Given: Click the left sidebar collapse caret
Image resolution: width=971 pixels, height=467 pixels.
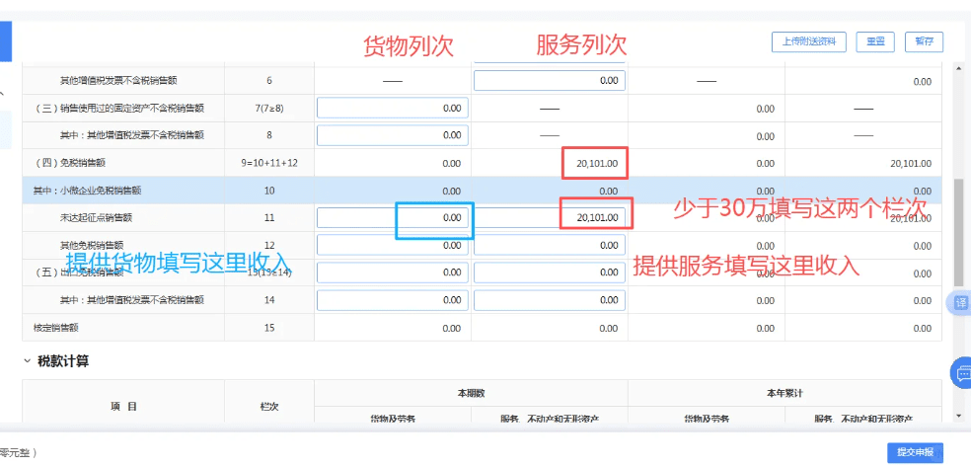Looking at the screenshot, I should click(x=3, y=94).
